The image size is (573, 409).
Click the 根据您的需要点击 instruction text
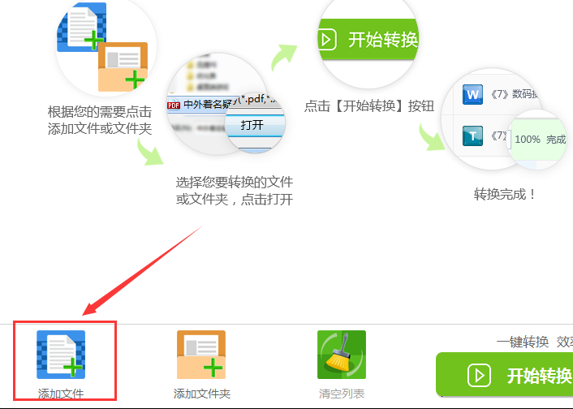tap(100, 112)
